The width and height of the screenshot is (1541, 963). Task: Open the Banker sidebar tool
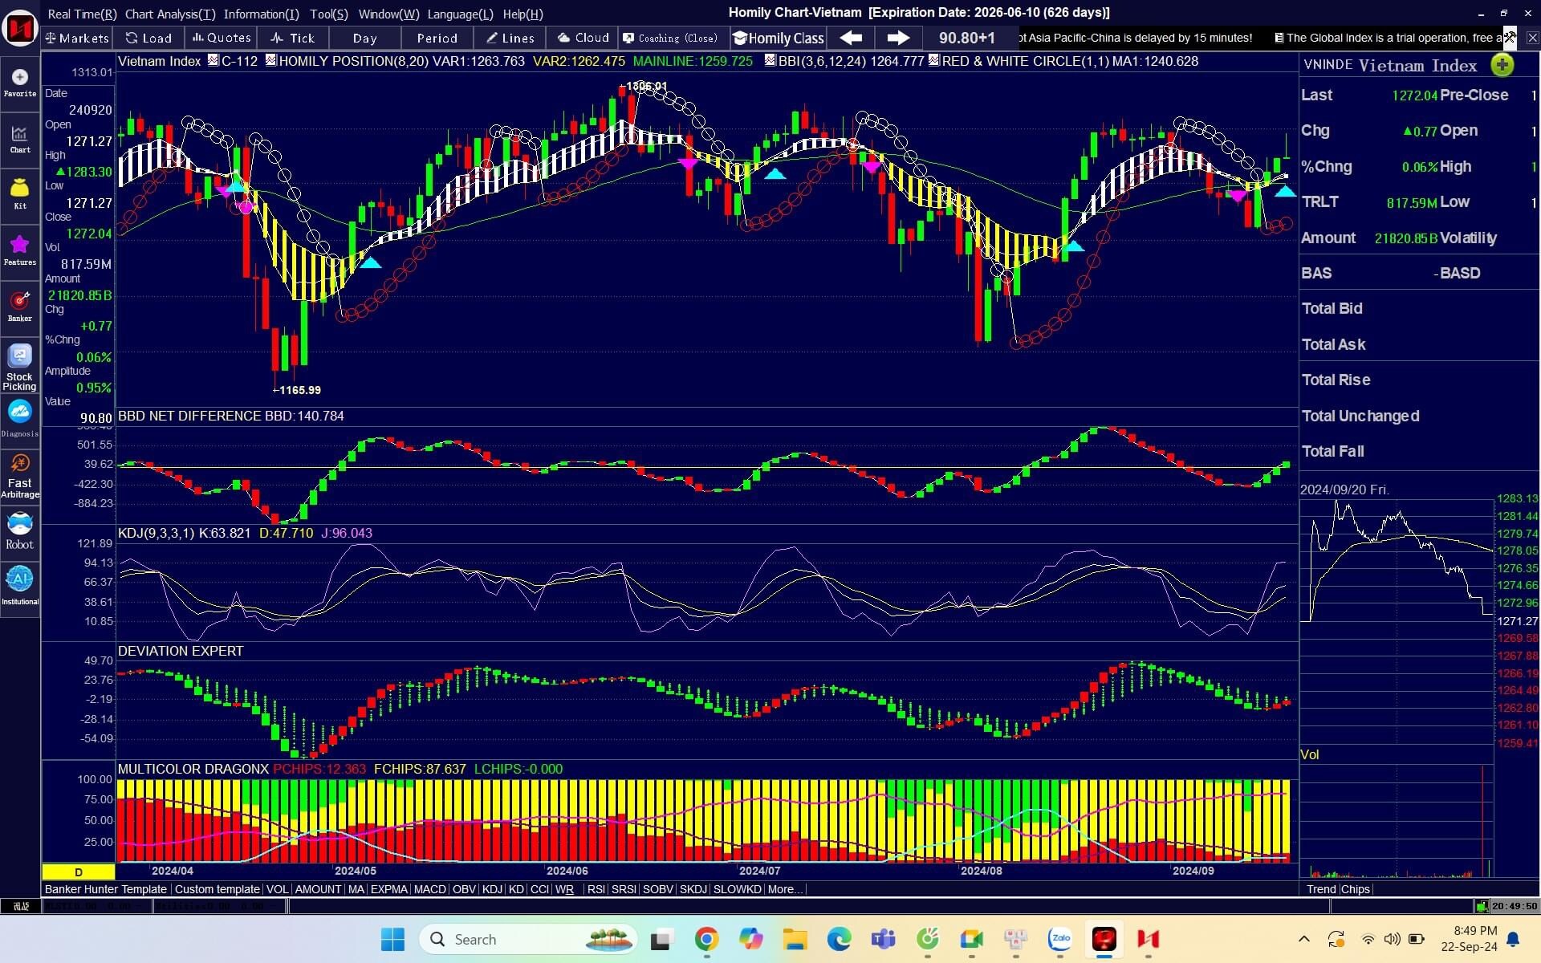[x=20, y=307]
